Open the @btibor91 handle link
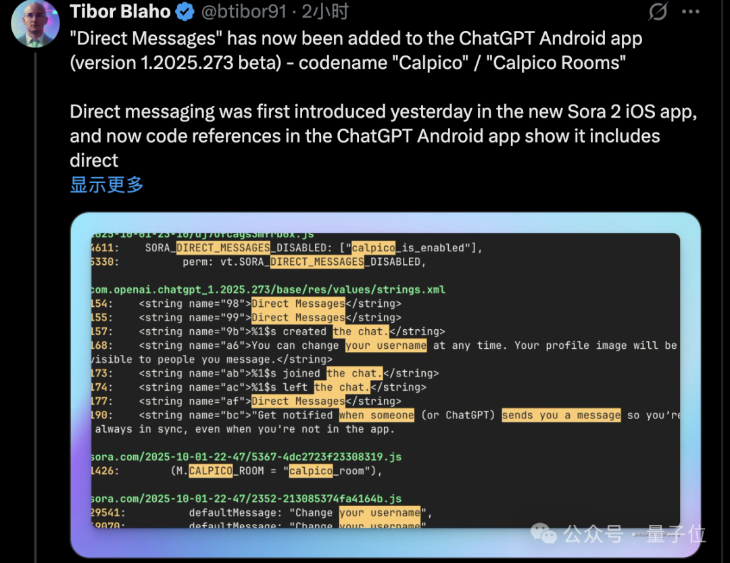 pos(243,11)
